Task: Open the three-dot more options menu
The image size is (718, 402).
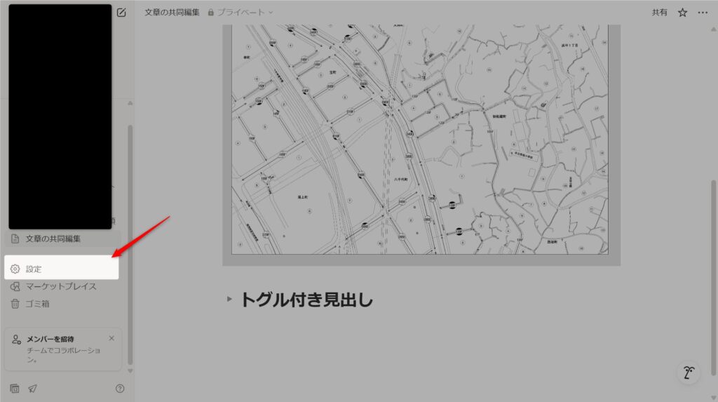Action: [x=703, y=13]
